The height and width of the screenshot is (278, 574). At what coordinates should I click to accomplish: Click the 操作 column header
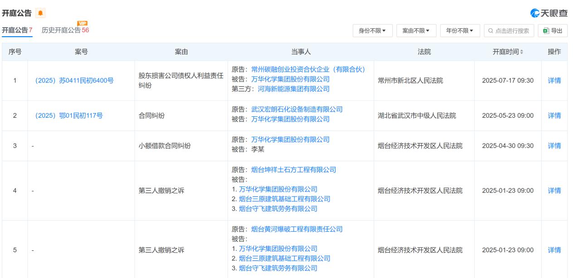click(555, 52)
